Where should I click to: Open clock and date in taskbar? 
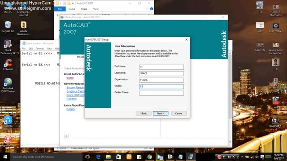coord(279,157)
